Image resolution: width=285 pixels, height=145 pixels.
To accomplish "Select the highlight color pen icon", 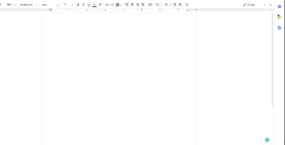I will click(100, 5).
